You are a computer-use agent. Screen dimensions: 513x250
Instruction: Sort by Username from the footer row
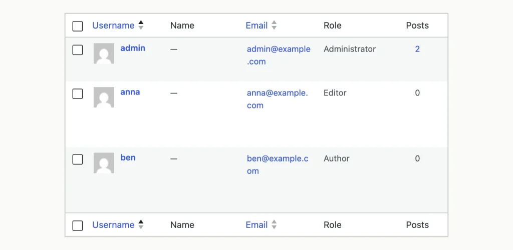(x=113, y=225)
